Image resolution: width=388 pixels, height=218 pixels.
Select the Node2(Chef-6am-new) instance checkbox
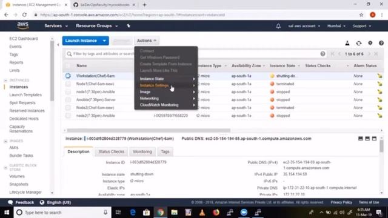[68, 108]
